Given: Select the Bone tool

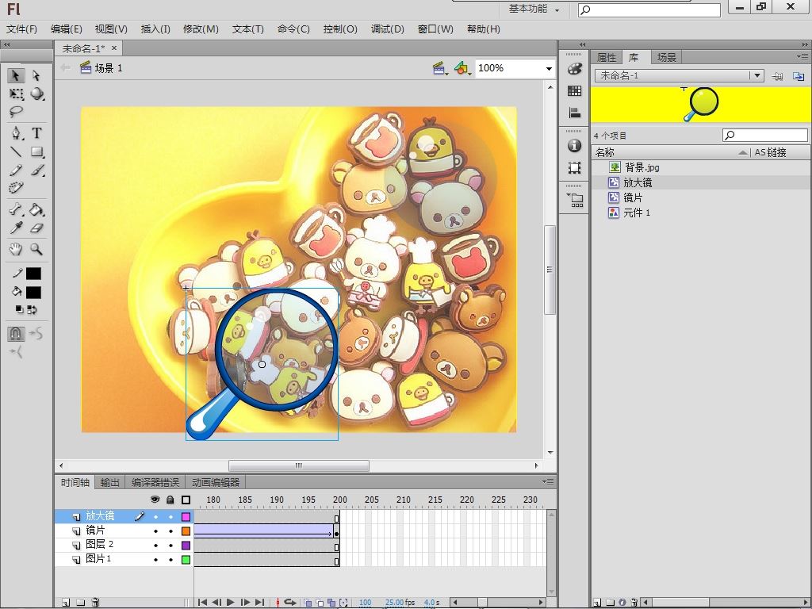Looking at the screenshot, I should point(16,209).
